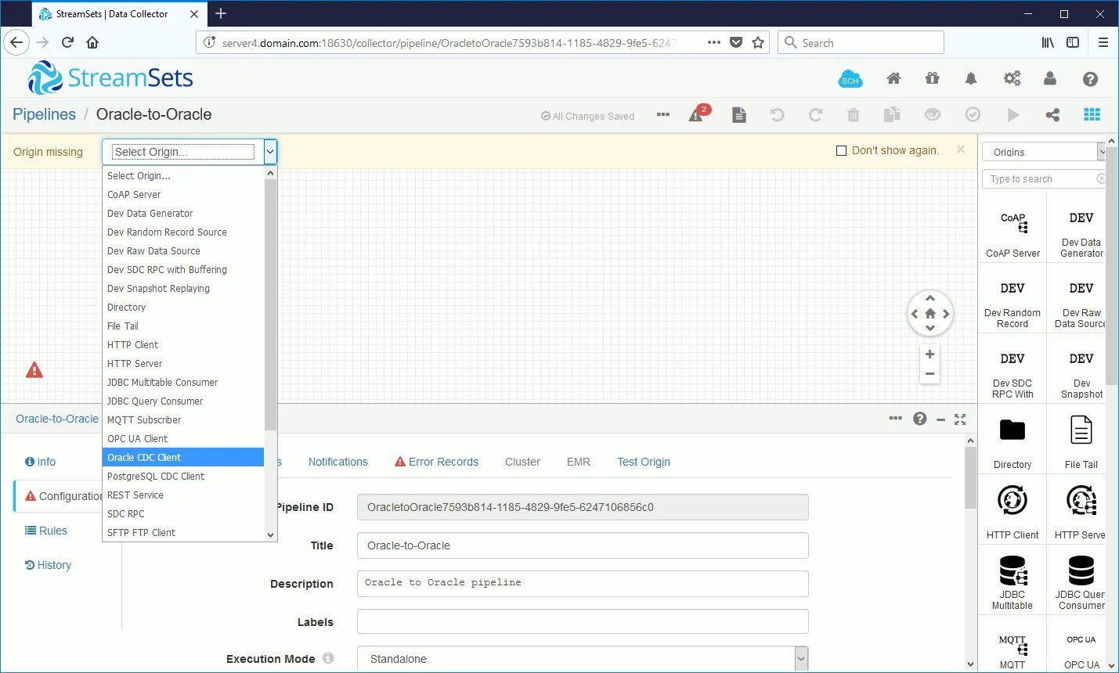Switch to the EMR tab
The image size is (1119, 673).
pyautogui.click(x=579, y=462)
